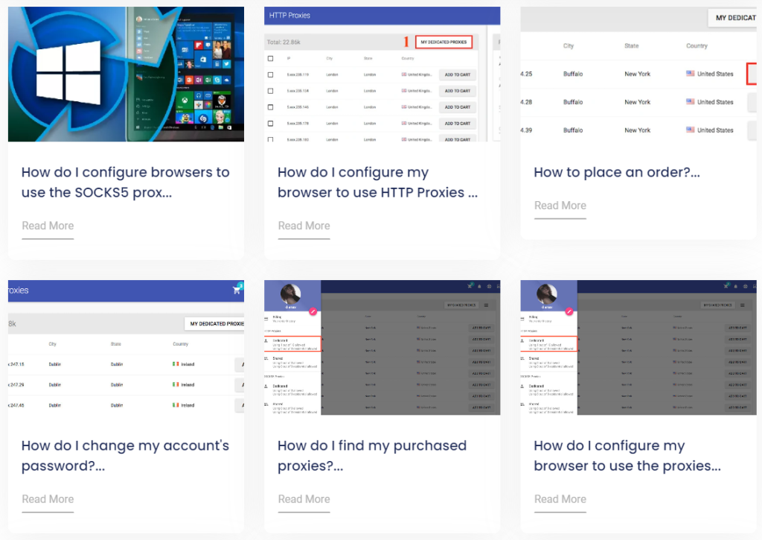
Task: Click the US flag in the first Buffalo row
Action: coord(690,74)
